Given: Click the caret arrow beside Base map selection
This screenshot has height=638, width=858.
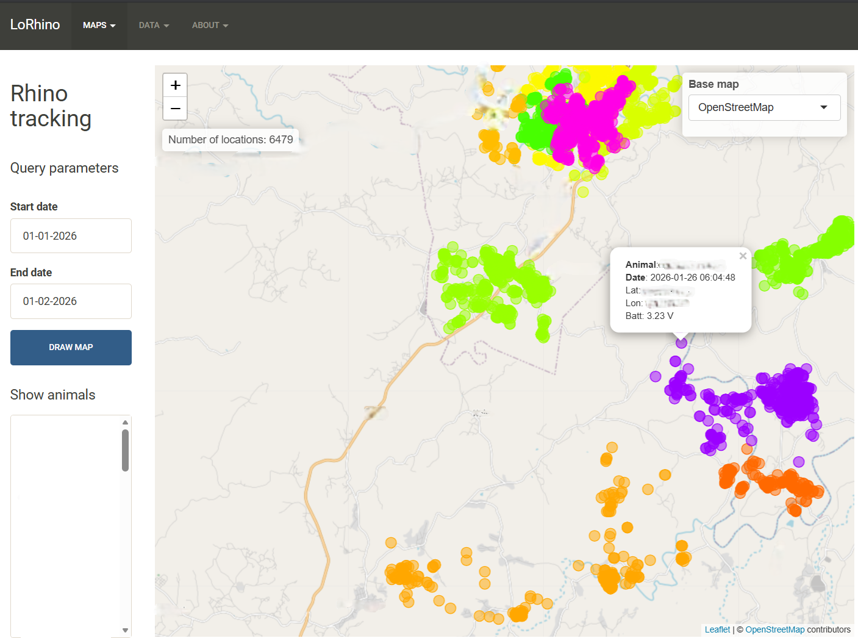Looking at the screenshot, I should (x=824, y=107).
